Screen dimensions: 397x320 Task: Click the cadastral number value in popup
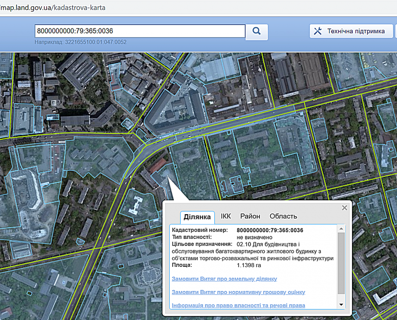point(269,230)
